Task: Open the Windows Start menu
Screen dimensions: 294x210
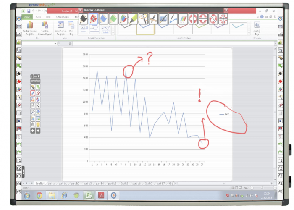Action: [26, 195]
